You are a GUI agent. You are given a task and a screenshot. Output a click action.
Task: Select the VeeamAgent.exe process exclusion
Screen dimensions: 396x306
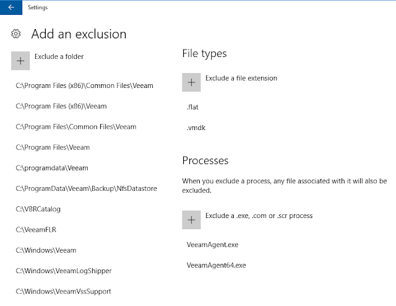click(212, 245)
